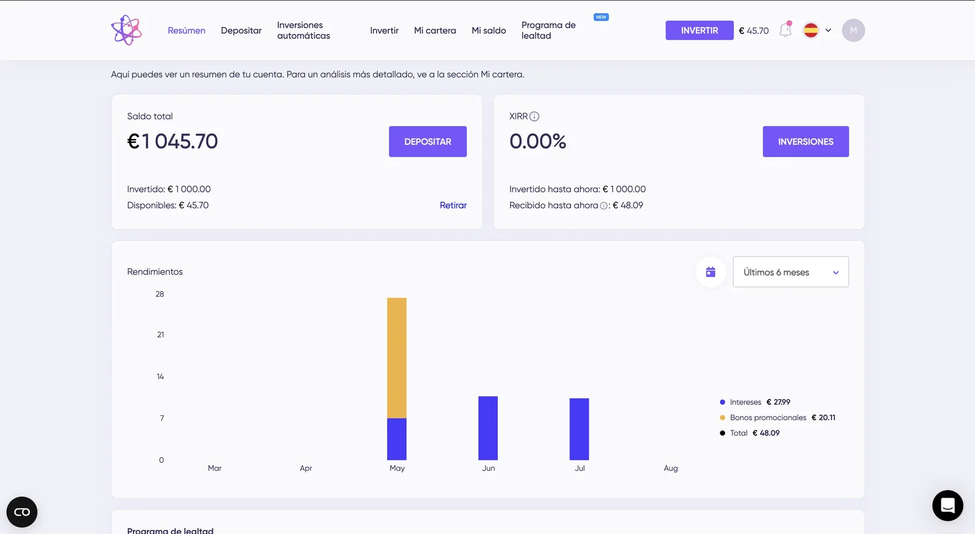
Task: Open the Depositar menu item
Action: tap(241, 30)
